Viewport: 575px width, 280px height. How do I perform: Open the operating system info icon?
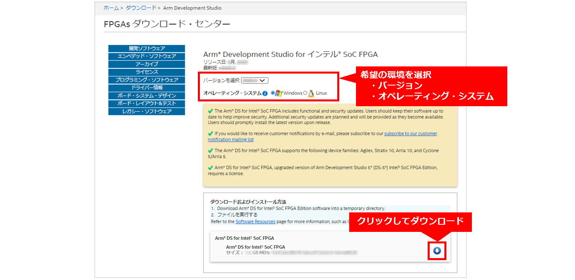(265, 93)
